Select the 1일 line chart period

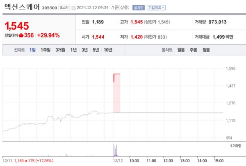[x=32, y=50]
